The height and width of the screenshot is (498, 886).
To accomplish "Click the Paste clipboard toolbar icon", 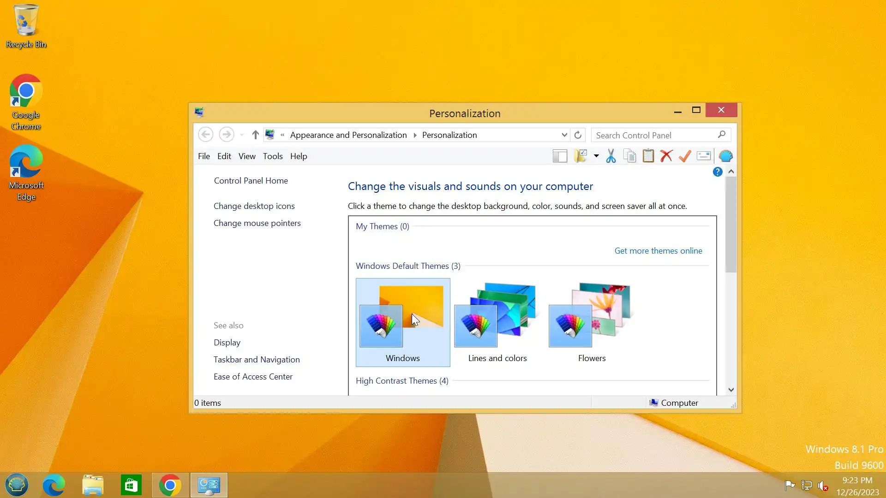I will pos(648,156).
